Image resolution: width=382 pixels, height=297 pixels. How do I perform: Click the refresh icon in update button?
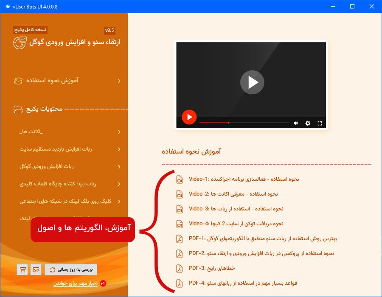pyautogui.click(x=52, y=270)
